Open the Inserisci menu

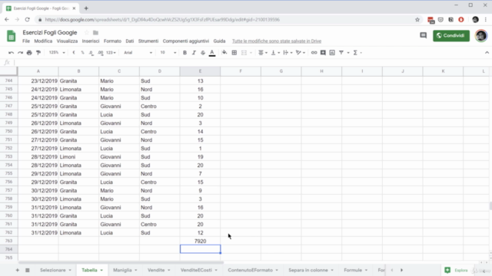(91, 41)
